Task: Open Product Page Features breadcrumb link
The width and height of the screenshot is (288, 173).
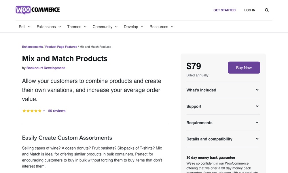Action: [x=61, y=47]
